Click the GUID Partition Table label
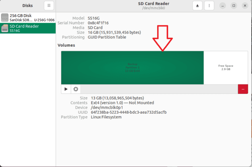Viewport: 252px width, 167px height. 107,37
